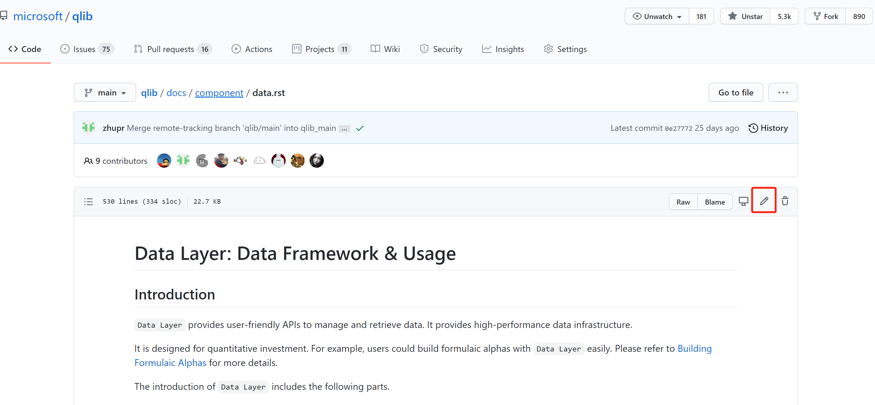Edit data.rst using the pencil icon

(x=764, y=201)
